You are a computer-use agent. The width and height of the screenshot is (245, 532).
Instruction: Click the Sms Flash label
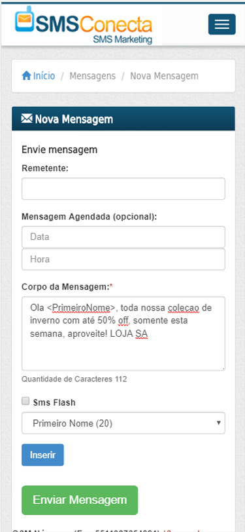[54, 402]
